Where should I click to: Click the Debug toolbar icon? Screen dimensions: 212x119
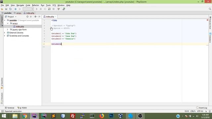(41, 9)
